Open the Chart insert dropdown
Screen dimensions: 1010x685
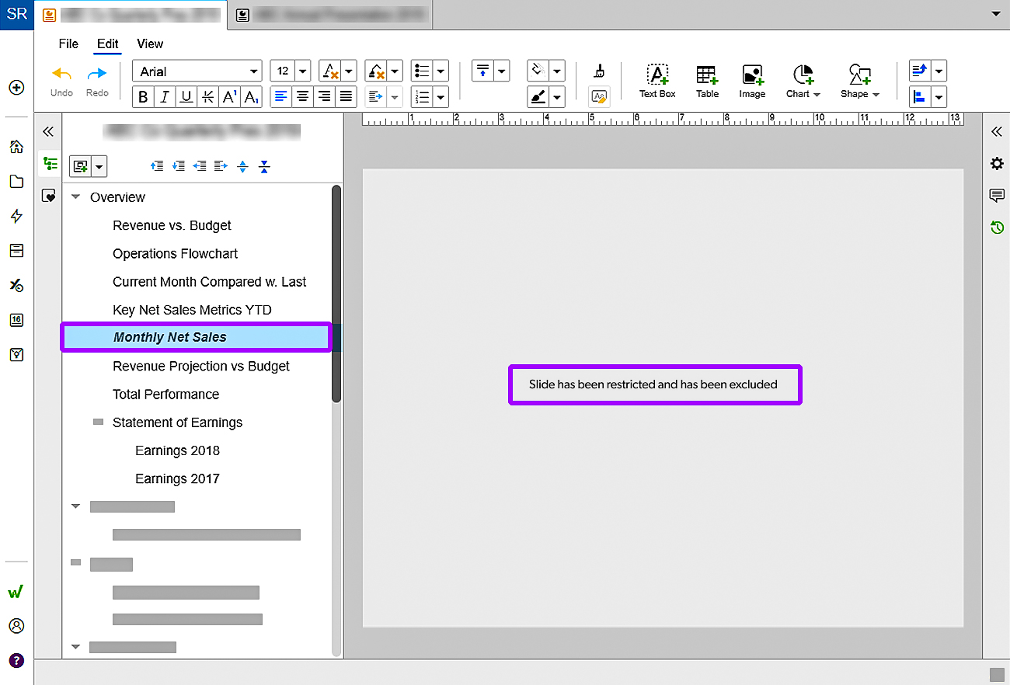coord(803,81)
